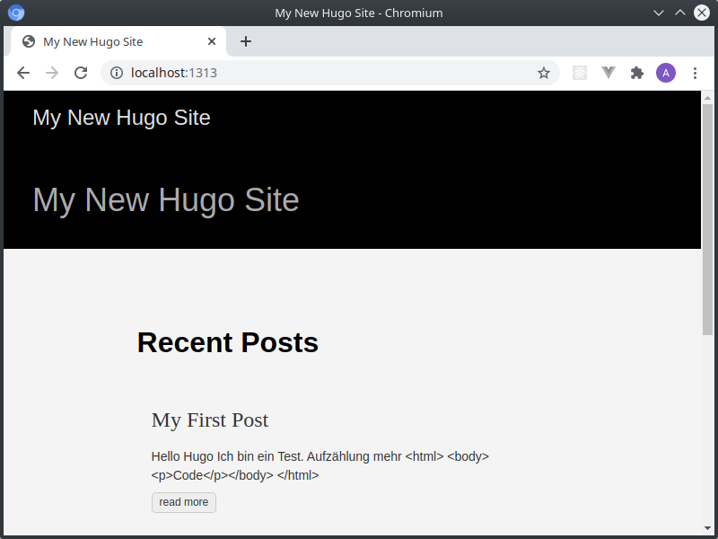Image resolution: width=718 pixels, height=539 pixels.
Task: Click the scrollbar down arrow
Action: pyautogui.click(x=707, y=527)
